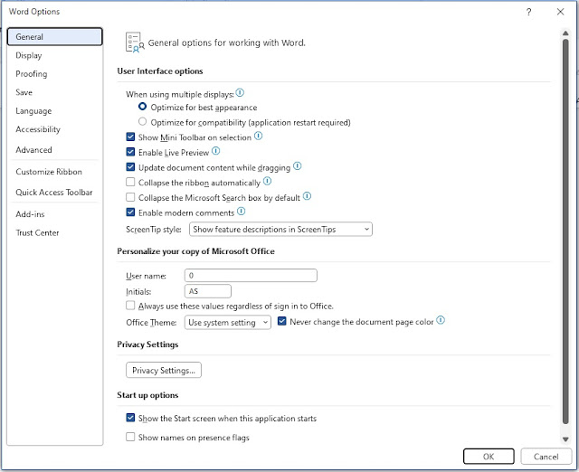Image resolution: width=579 pixels, height=472 pixels.
Task: Click the scrollbar up arrow
Action: click(565, 33)
